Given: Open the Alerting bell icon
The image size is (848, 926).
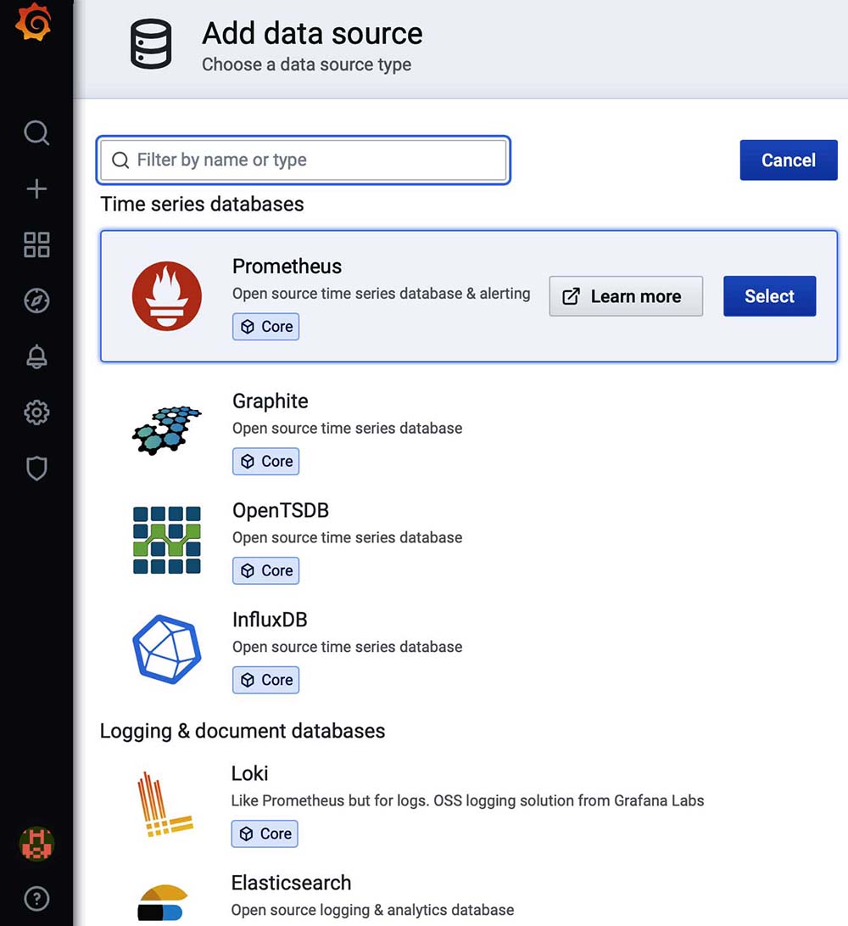Looking at the screenshot, I should (36, 357).
